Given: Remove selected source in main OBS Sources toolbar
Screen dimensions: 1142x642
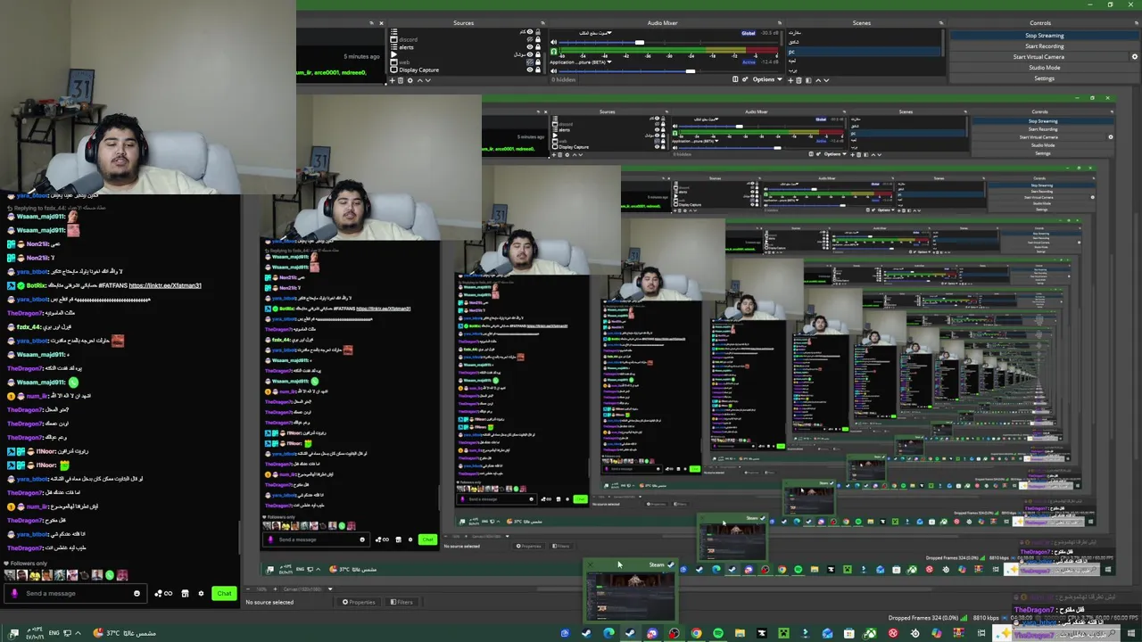Looking at the screenshot, I should 401,80.
